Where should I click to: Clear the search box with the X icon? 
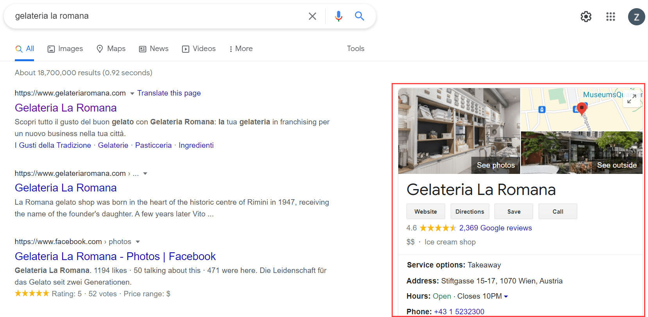click(x=312, y=16)
